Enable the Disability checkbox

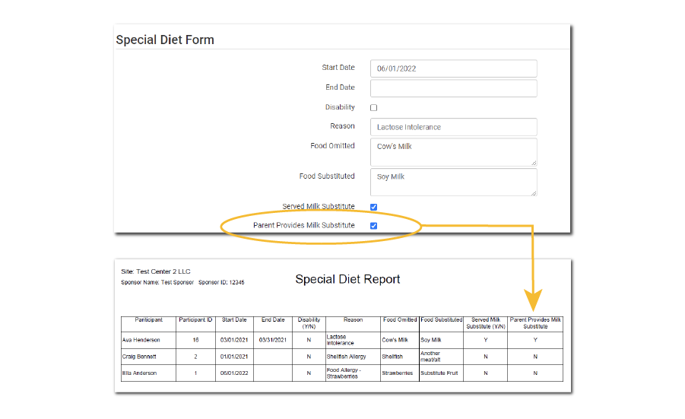pos(373,108)
